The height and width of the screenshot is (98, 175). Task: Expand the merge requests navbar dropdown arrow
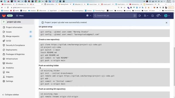tap(148, 16)
